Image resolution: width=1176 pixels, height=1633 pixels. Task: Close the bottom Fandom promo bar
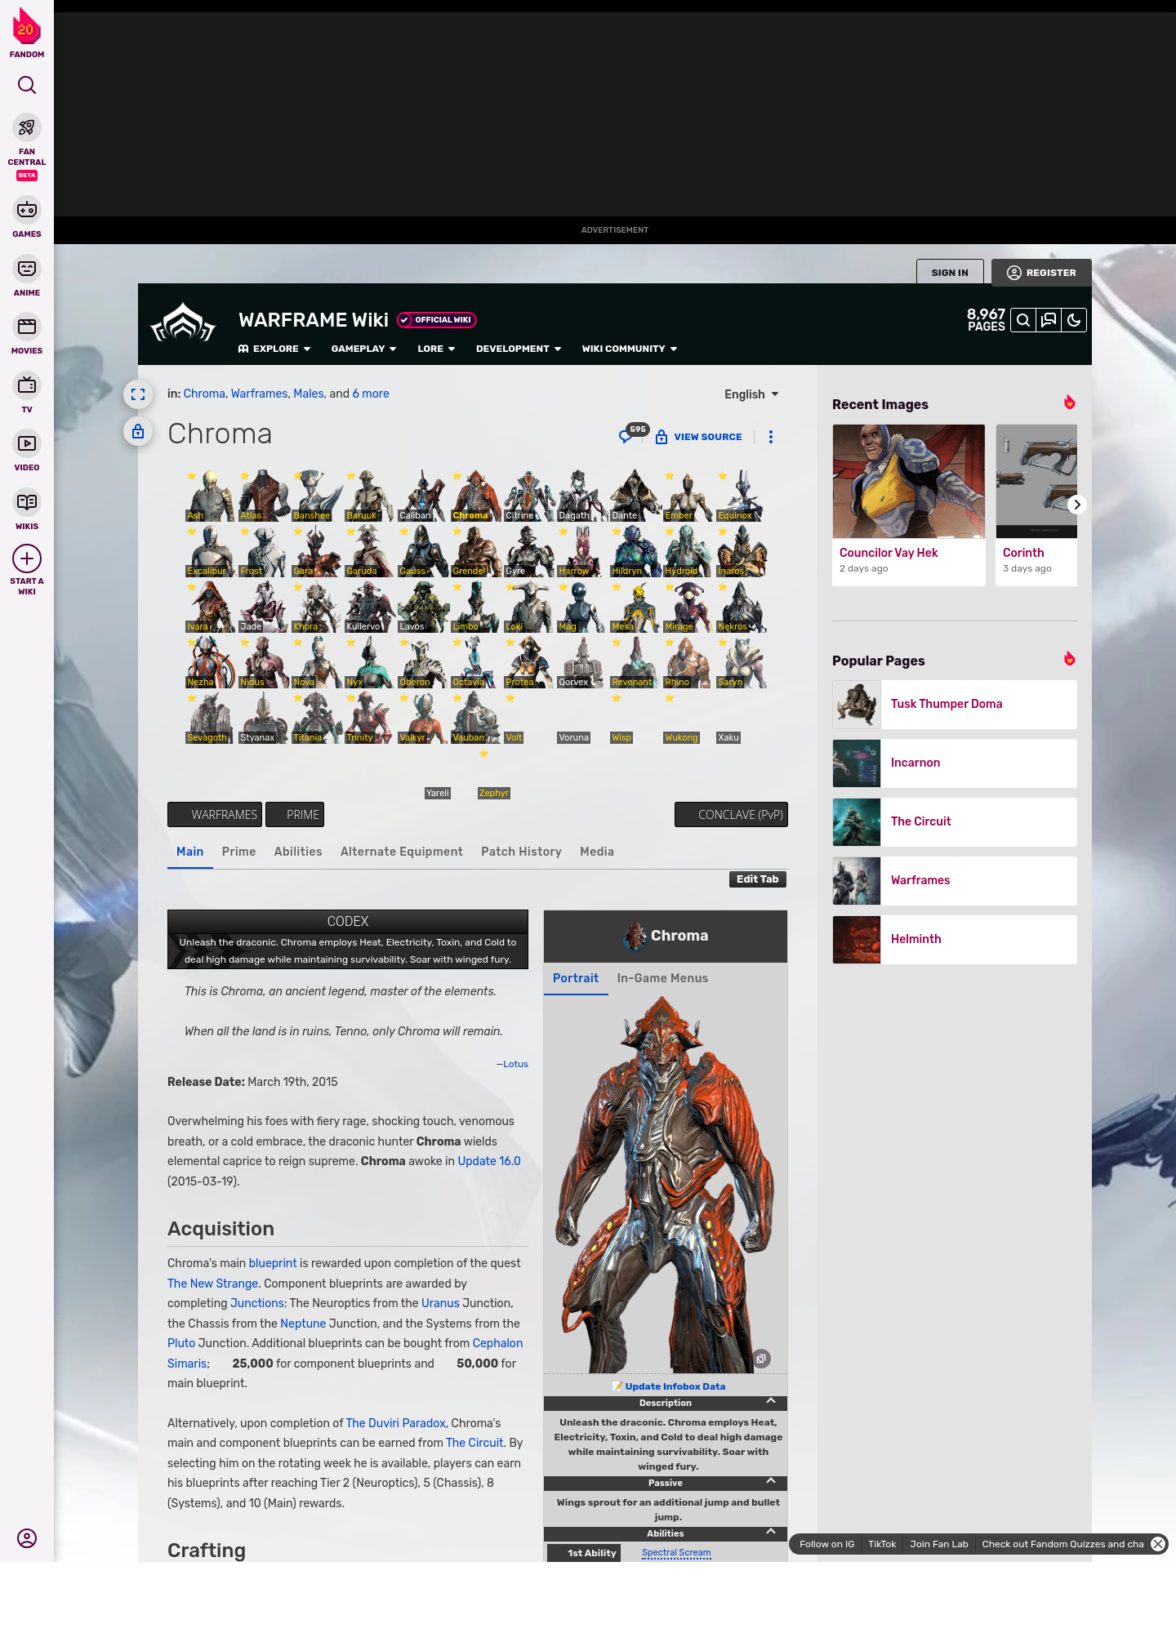pyautogui.click(x=1158, y=1544)
